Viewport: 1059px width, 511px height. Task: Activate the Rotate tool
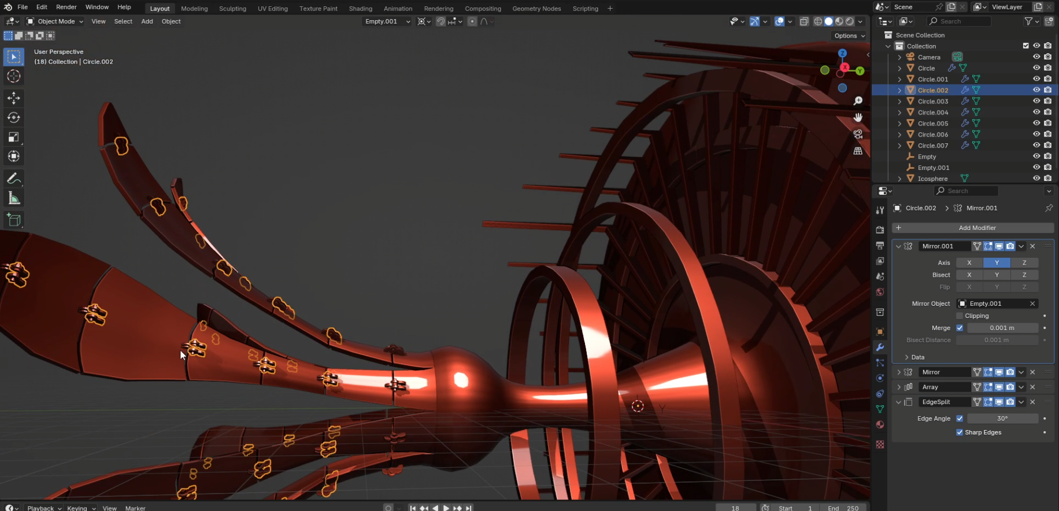[14, 118]
